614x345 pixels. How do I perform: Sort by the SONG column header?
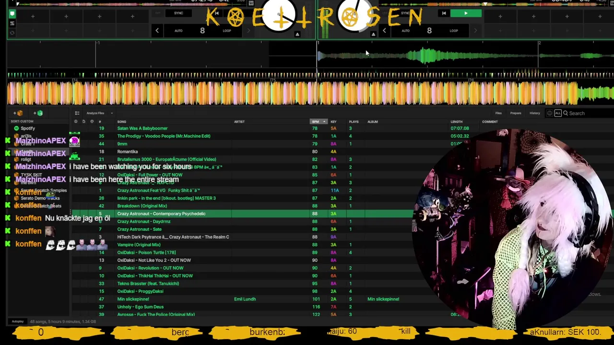click(x=122, y=122)
